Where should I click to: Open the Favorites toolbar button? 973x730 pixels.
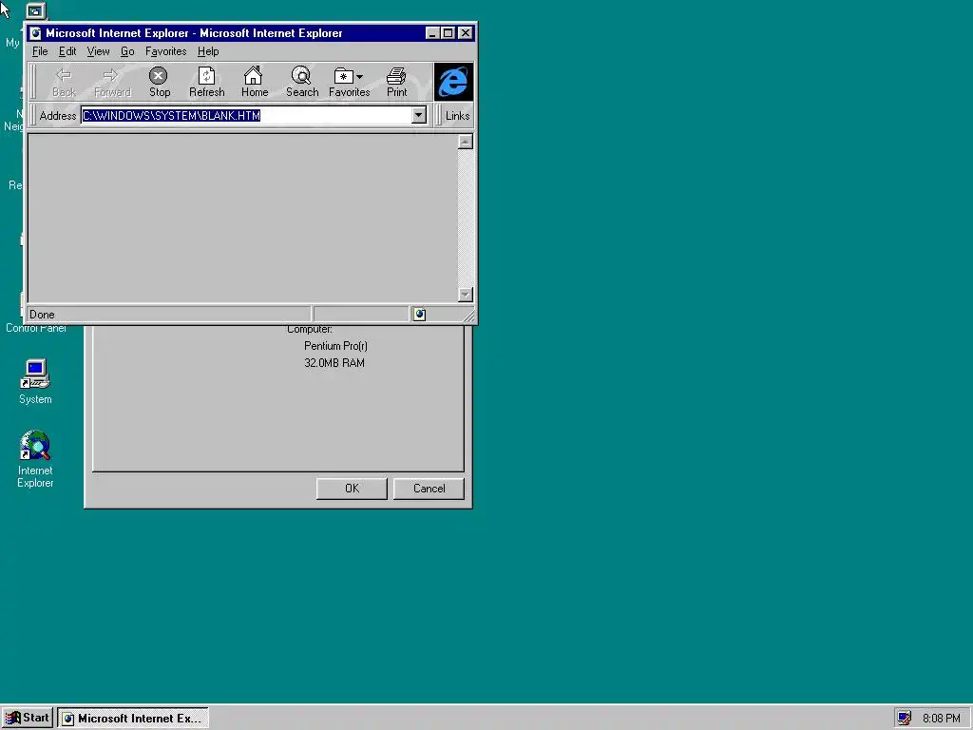point(350,82)
